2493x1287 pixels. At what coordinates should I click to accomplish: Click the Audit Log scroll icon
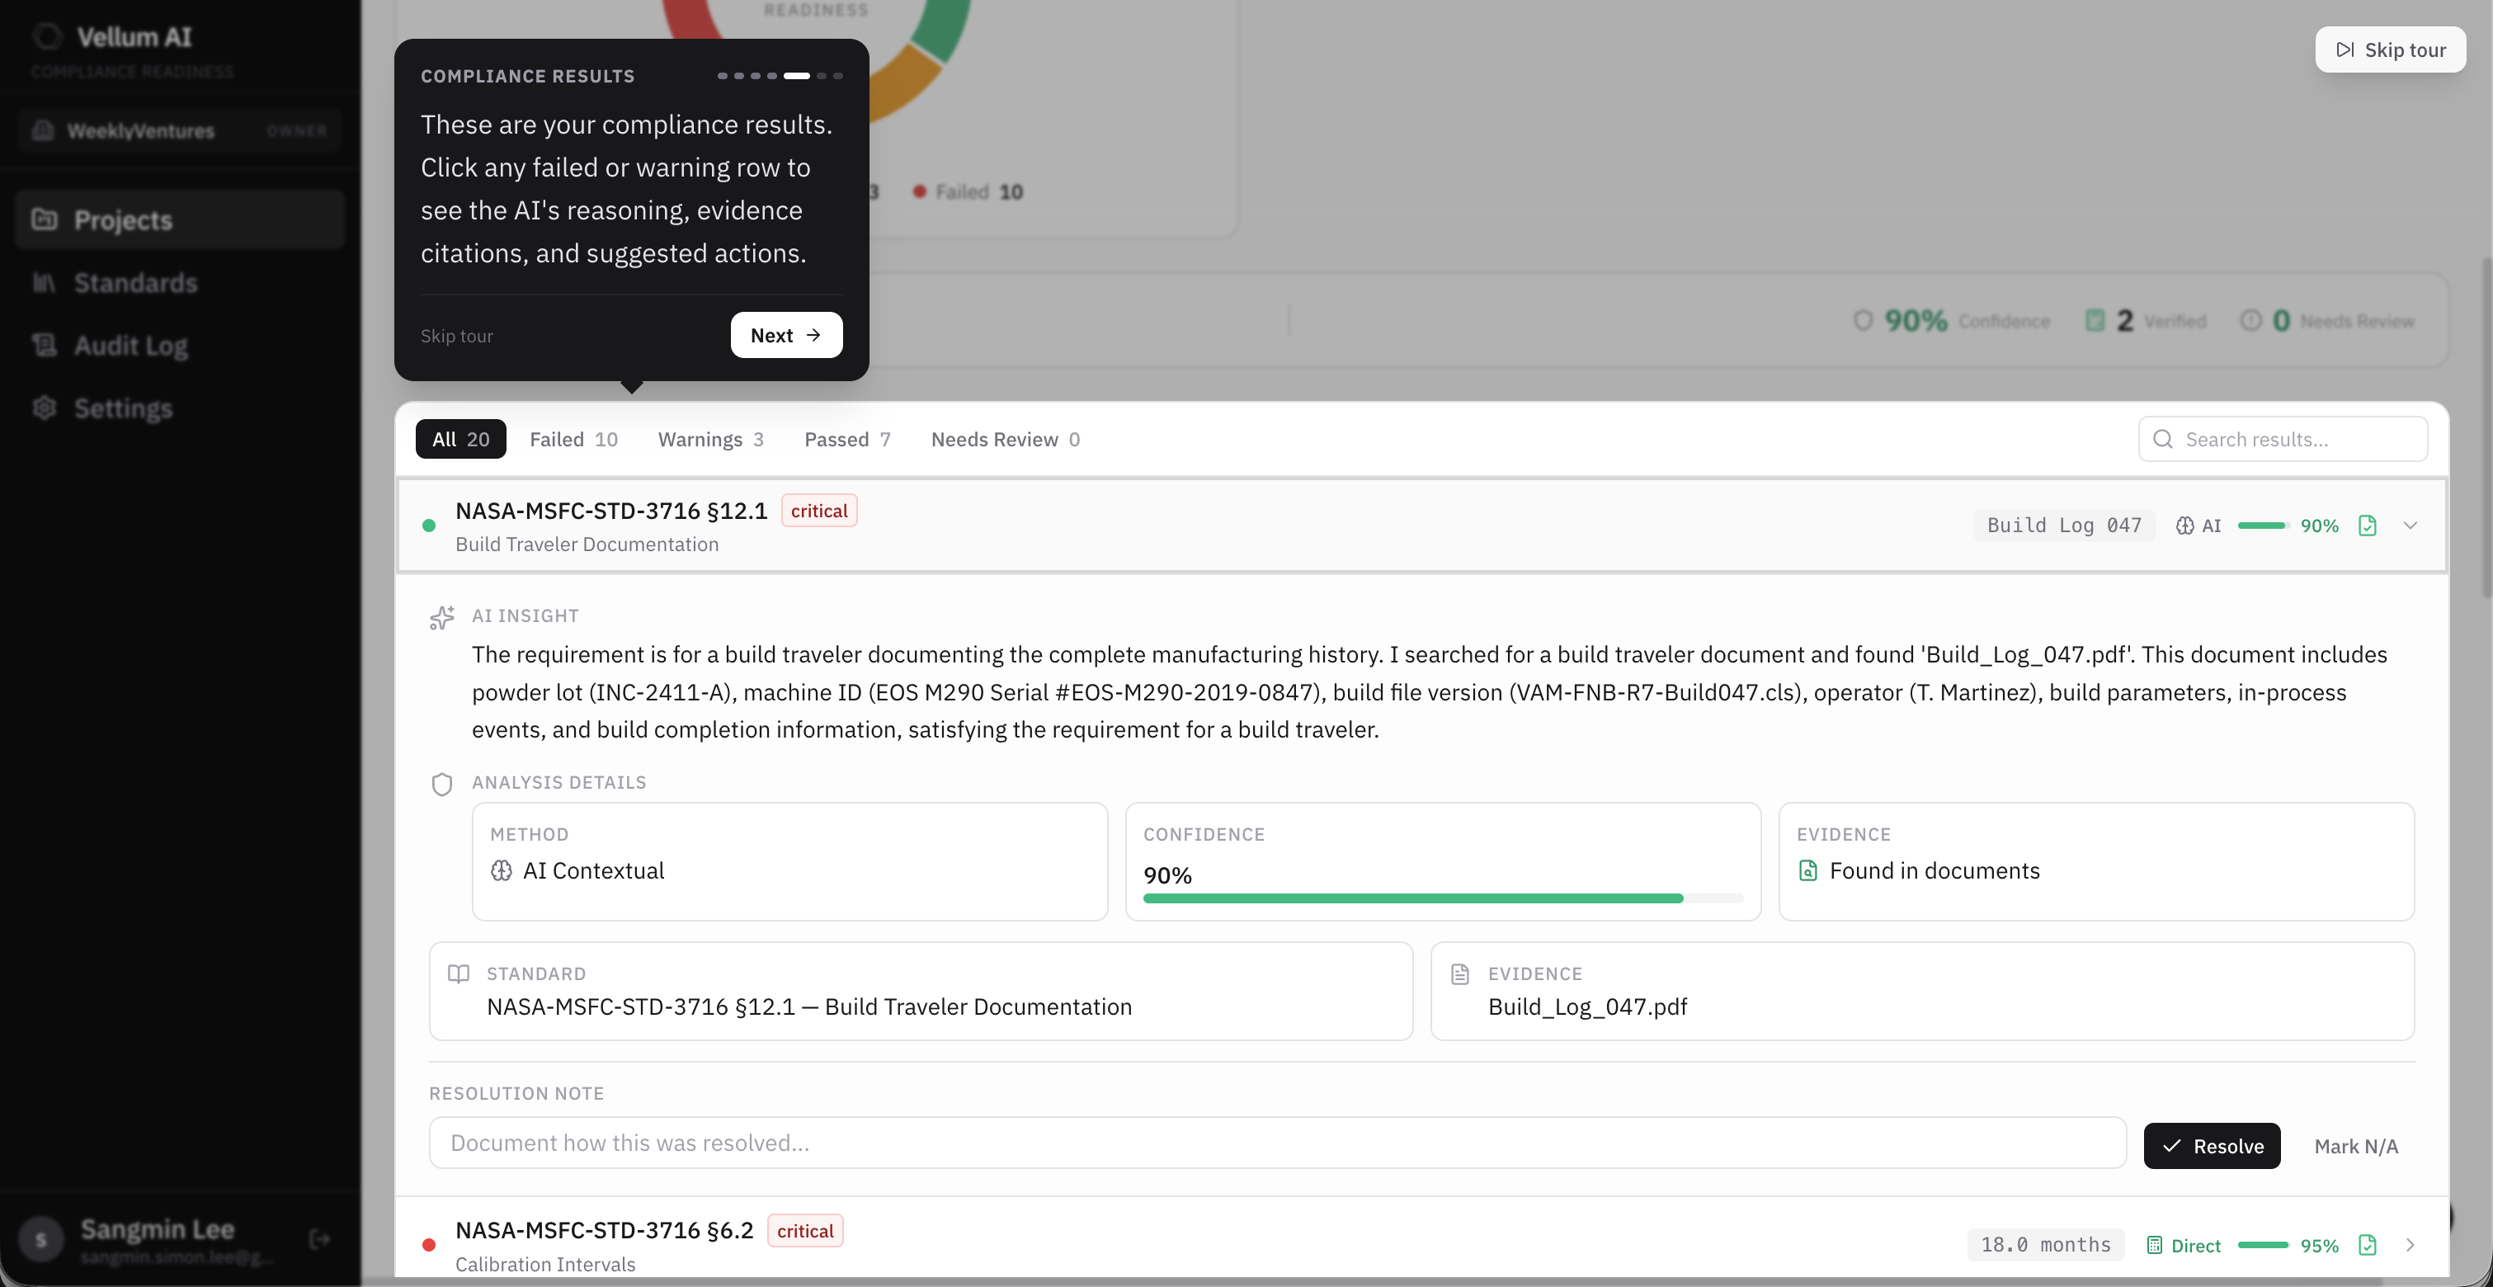click(x=45, y=346)
